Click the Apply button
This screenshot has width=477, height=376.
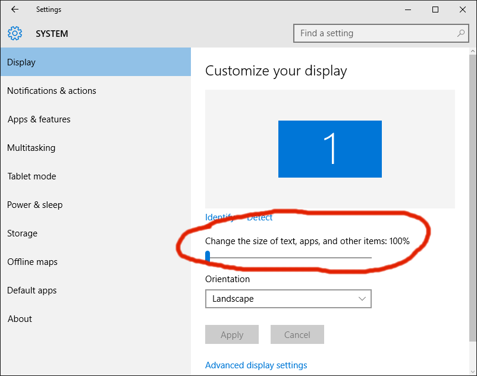(x=232, y=334)
